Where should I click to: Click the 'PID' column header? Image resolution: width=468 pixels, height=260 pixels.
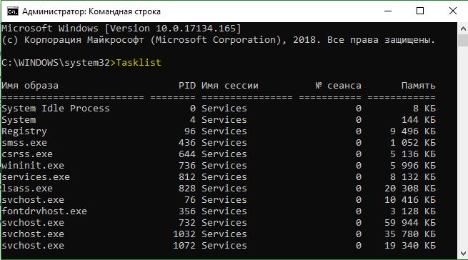click(187, 86)
